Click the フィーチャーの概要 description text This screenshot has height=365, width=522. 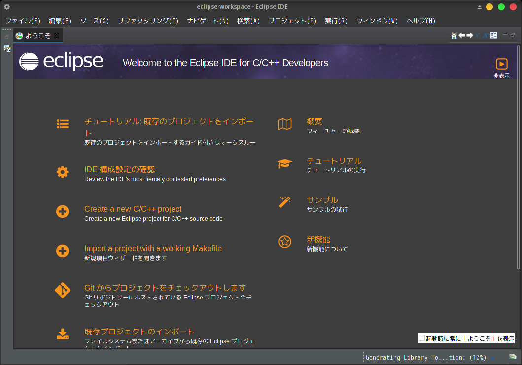coord(333,131)
